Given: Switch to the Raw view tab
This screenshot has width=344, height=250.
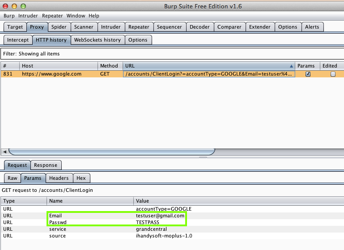Looking at the screenshot, I should tap(13, 178).
